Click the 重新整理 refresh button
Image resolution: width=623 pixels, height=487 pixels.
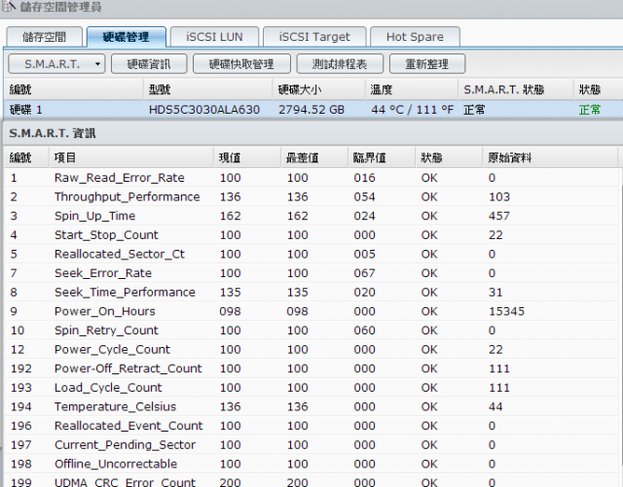(x=427, y=64)
